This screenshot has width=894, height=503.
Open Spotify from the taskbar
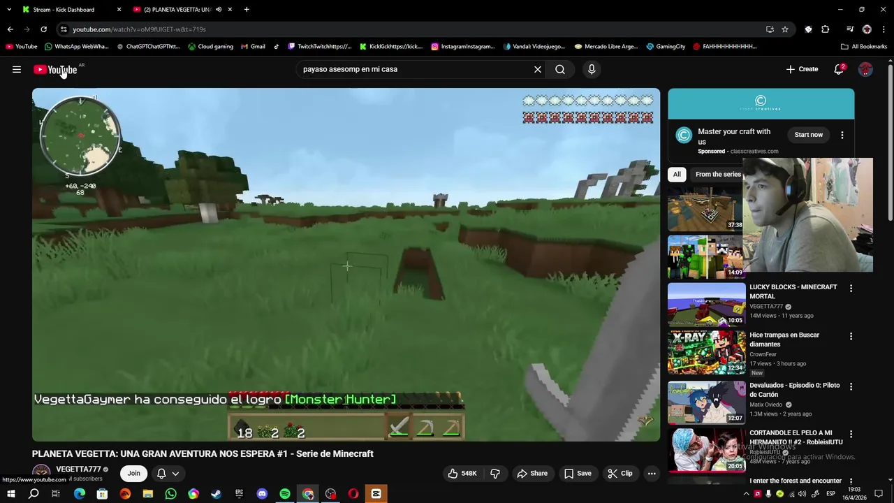click(285, 494)
